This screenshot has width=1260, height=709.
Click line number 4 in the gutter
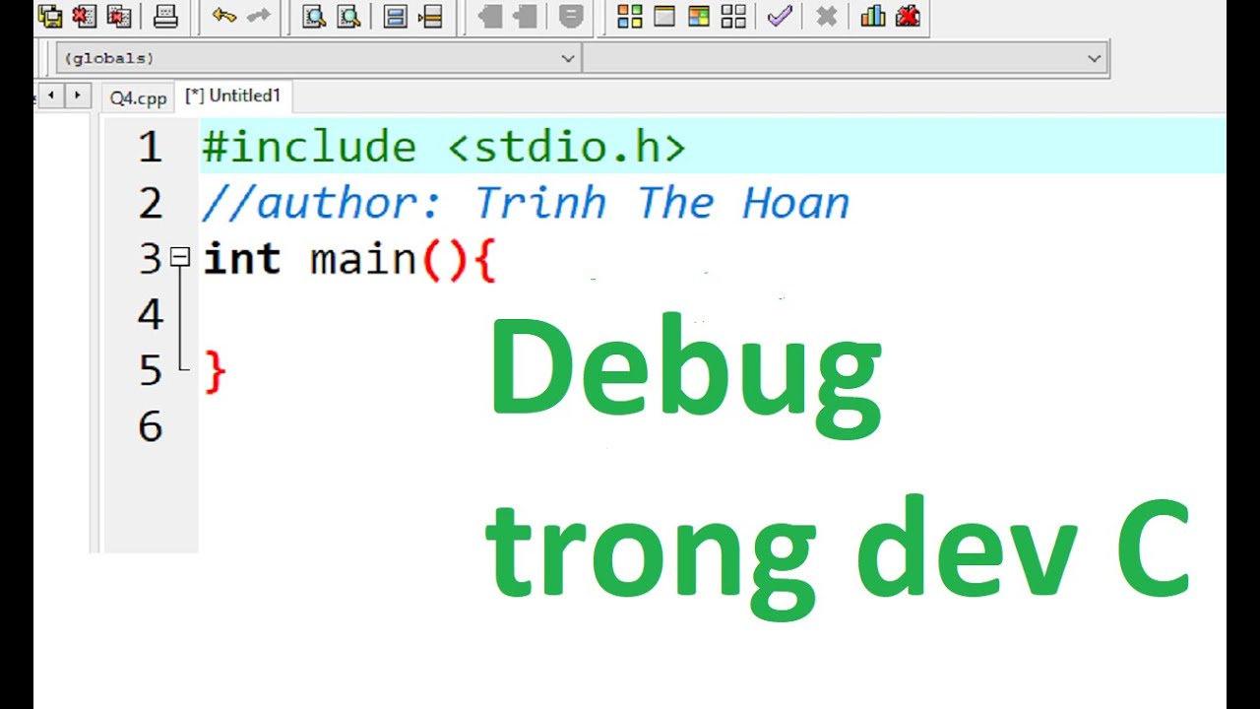point(150,314)
